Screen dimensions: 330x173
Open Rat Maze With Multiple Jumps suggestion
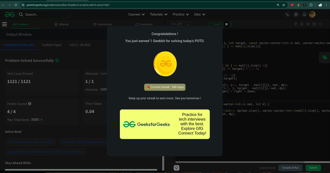tap(84, 142)
